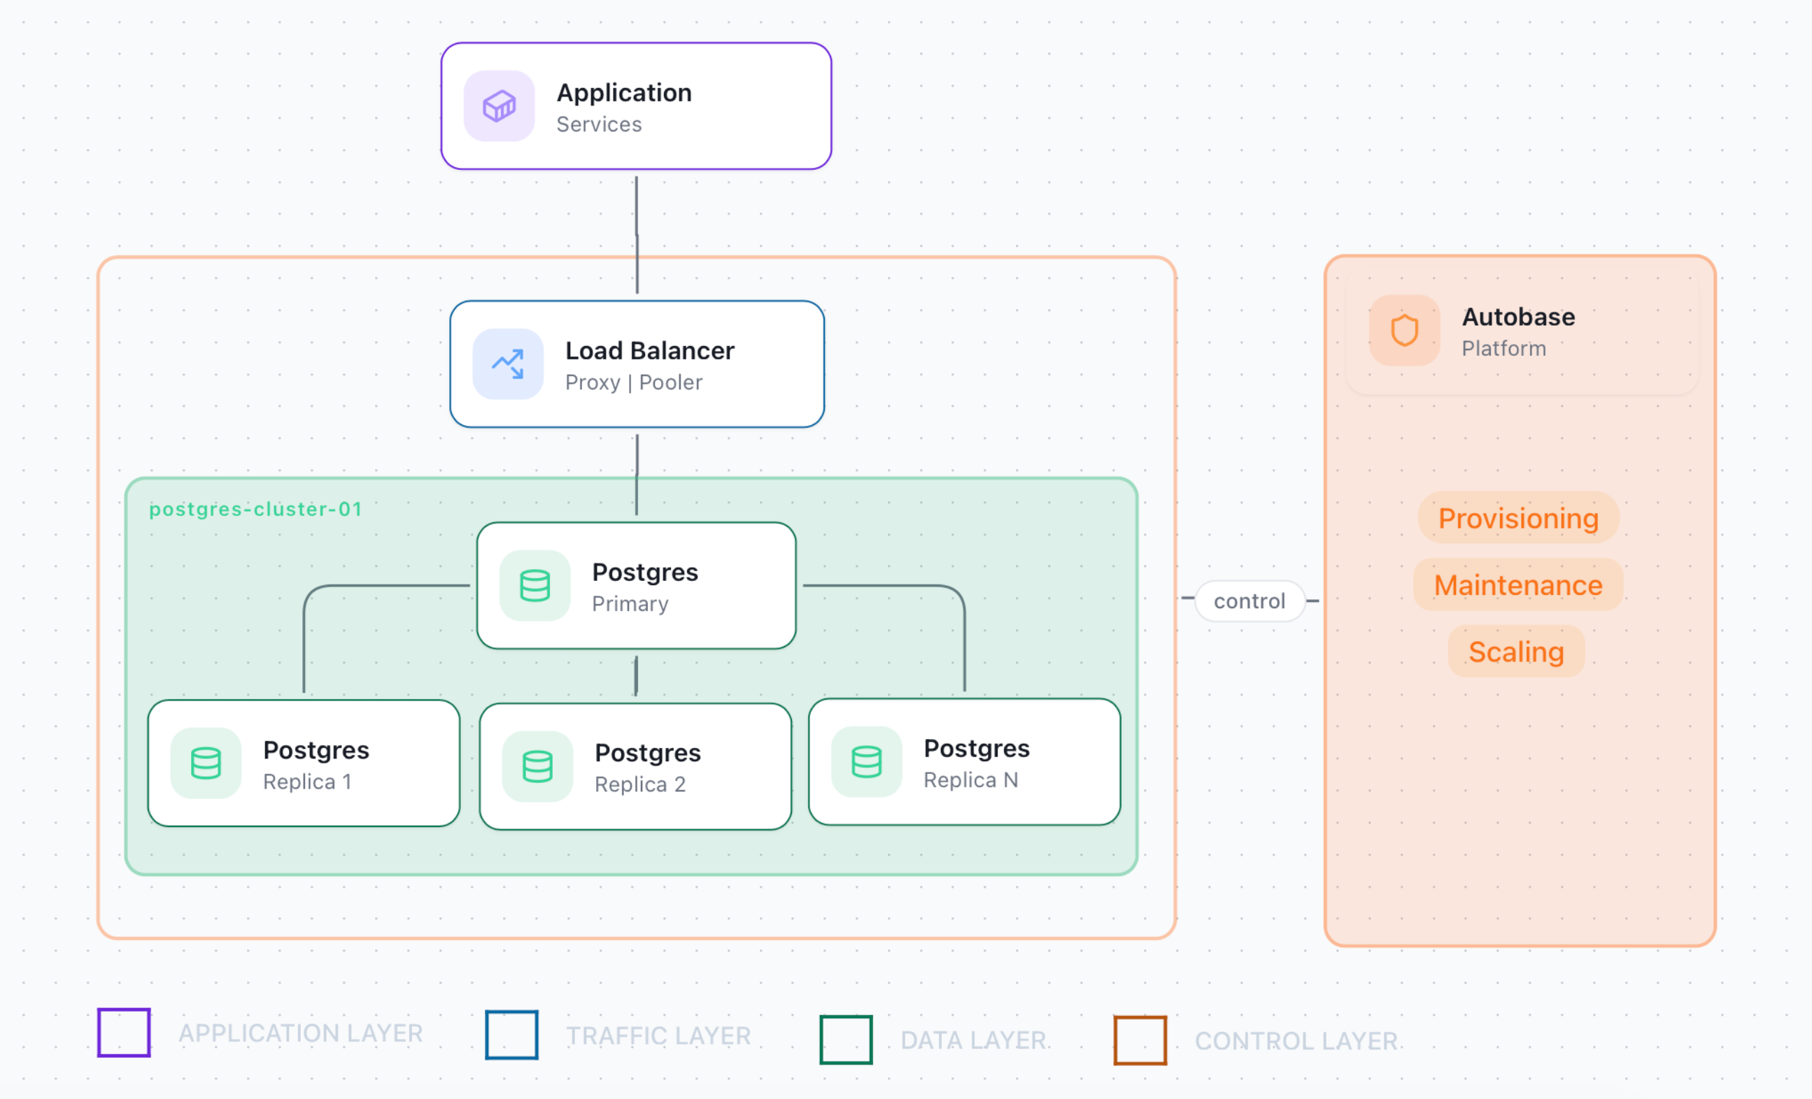The image size is (1812, 1099).
Task: Click the Postgres Replica 1 database icon
Action: pos(206,763)
